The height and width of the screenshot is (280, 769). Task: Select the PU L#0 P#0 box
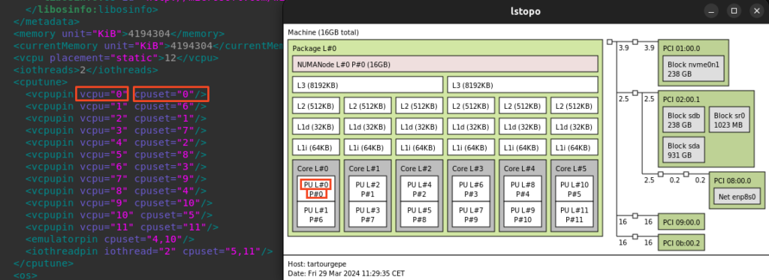[316, 189]
